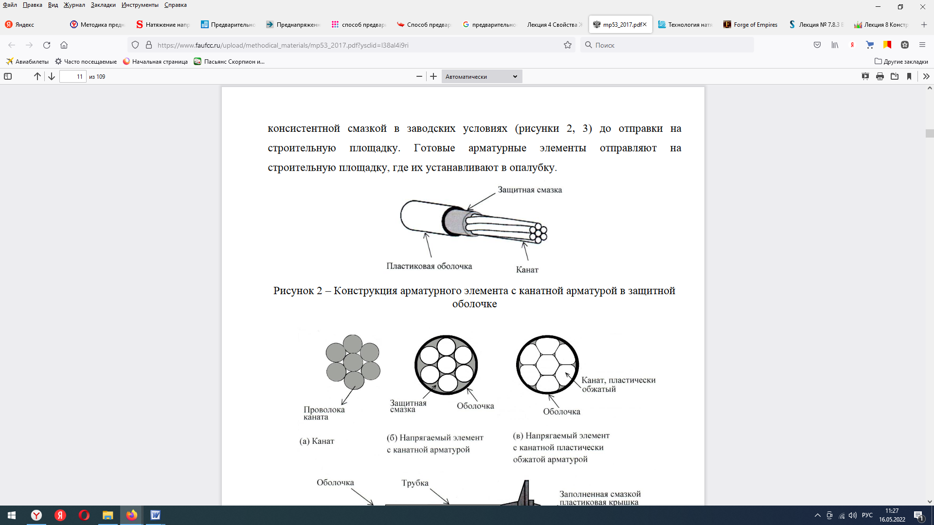This screenshot has height=525, width=934.
Task: Open the Правка menu
Action: click(32, 5)
